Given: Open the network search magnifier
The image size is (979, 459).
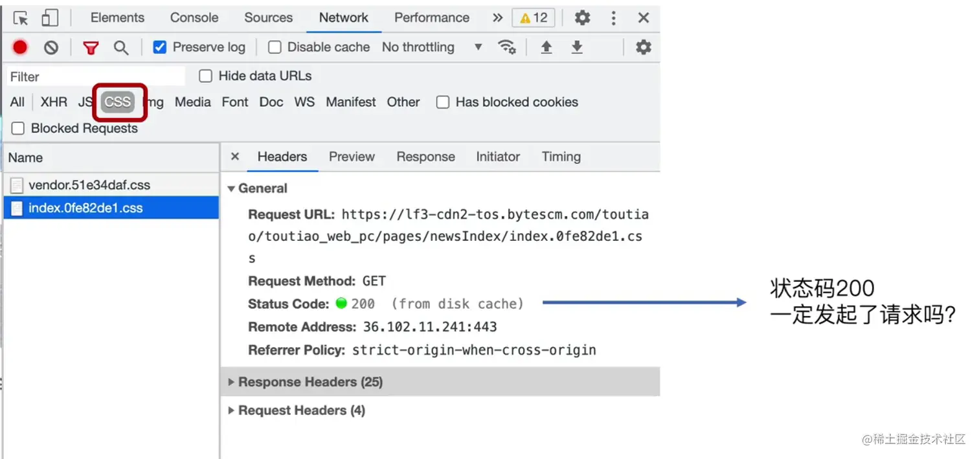Looking at the screenshot, I should pyautogui.click(x=121, y=47).
